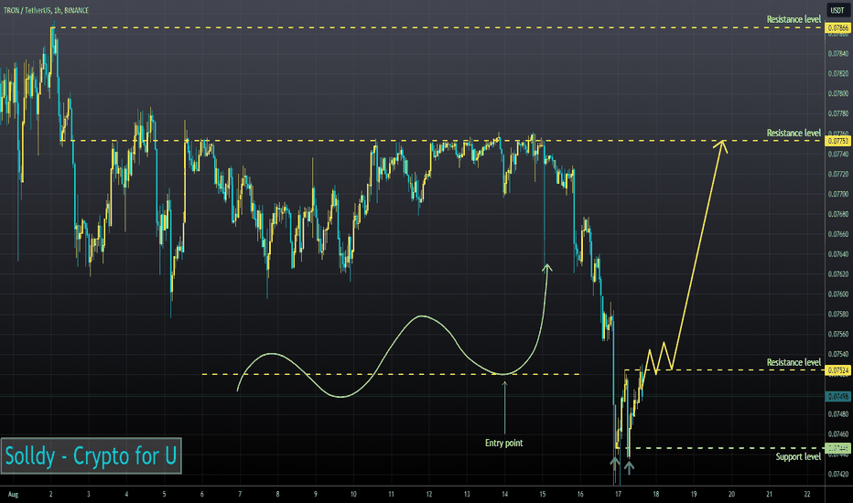This screenshot has width=853, height=503.
Task: Click the 0.07720 price axis value
Action: pos(837,174)
